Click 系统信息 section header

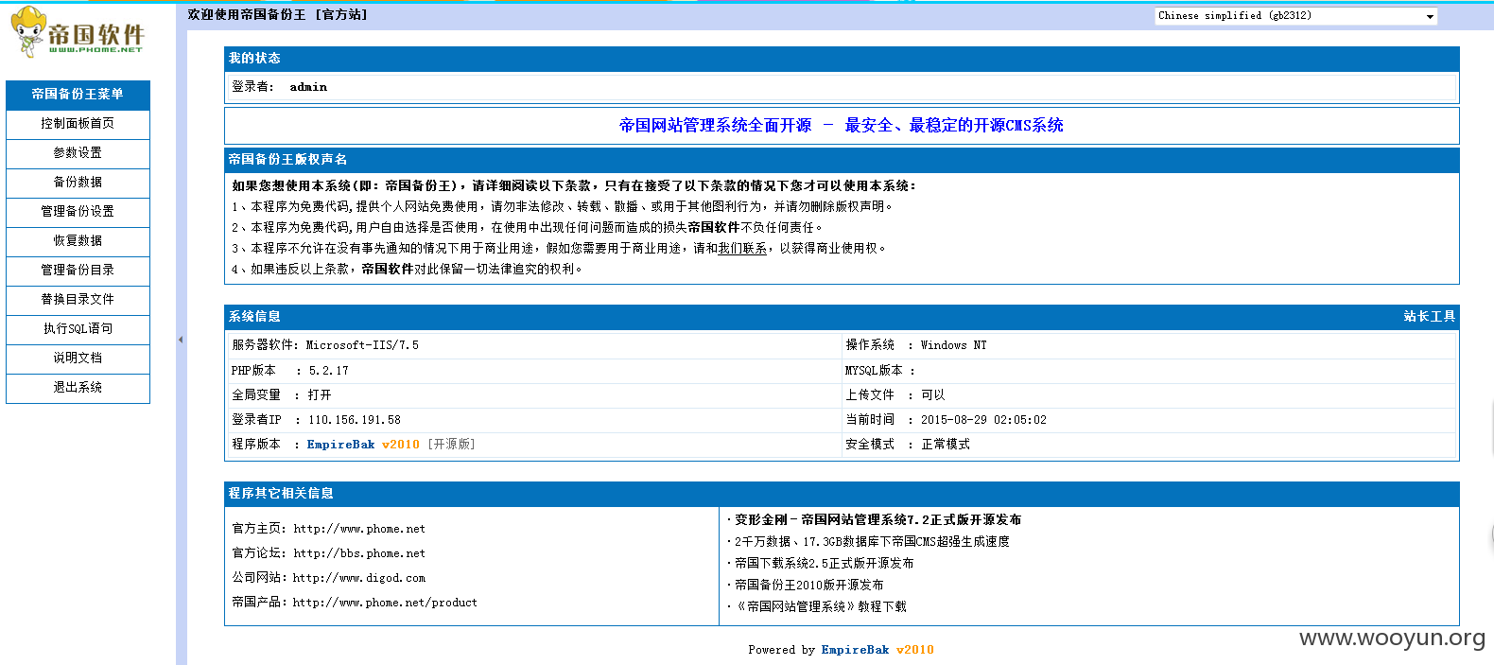pos(254,317)
